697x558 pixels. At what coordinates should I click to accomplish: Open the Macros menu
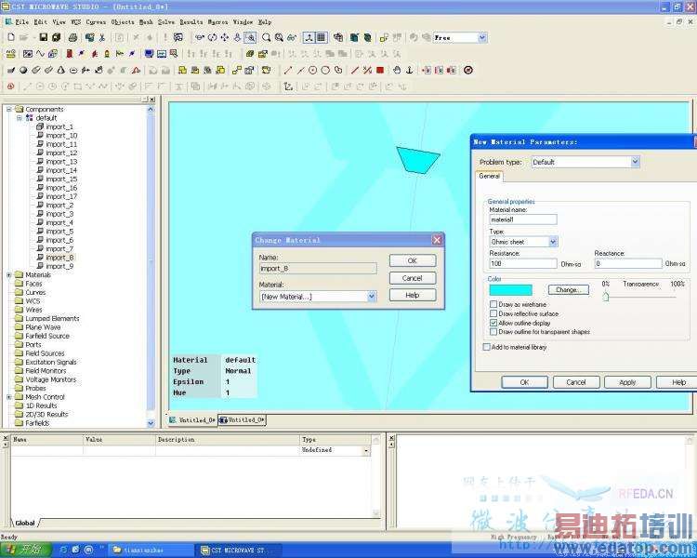pyautogui.click(x=217, y=21)
